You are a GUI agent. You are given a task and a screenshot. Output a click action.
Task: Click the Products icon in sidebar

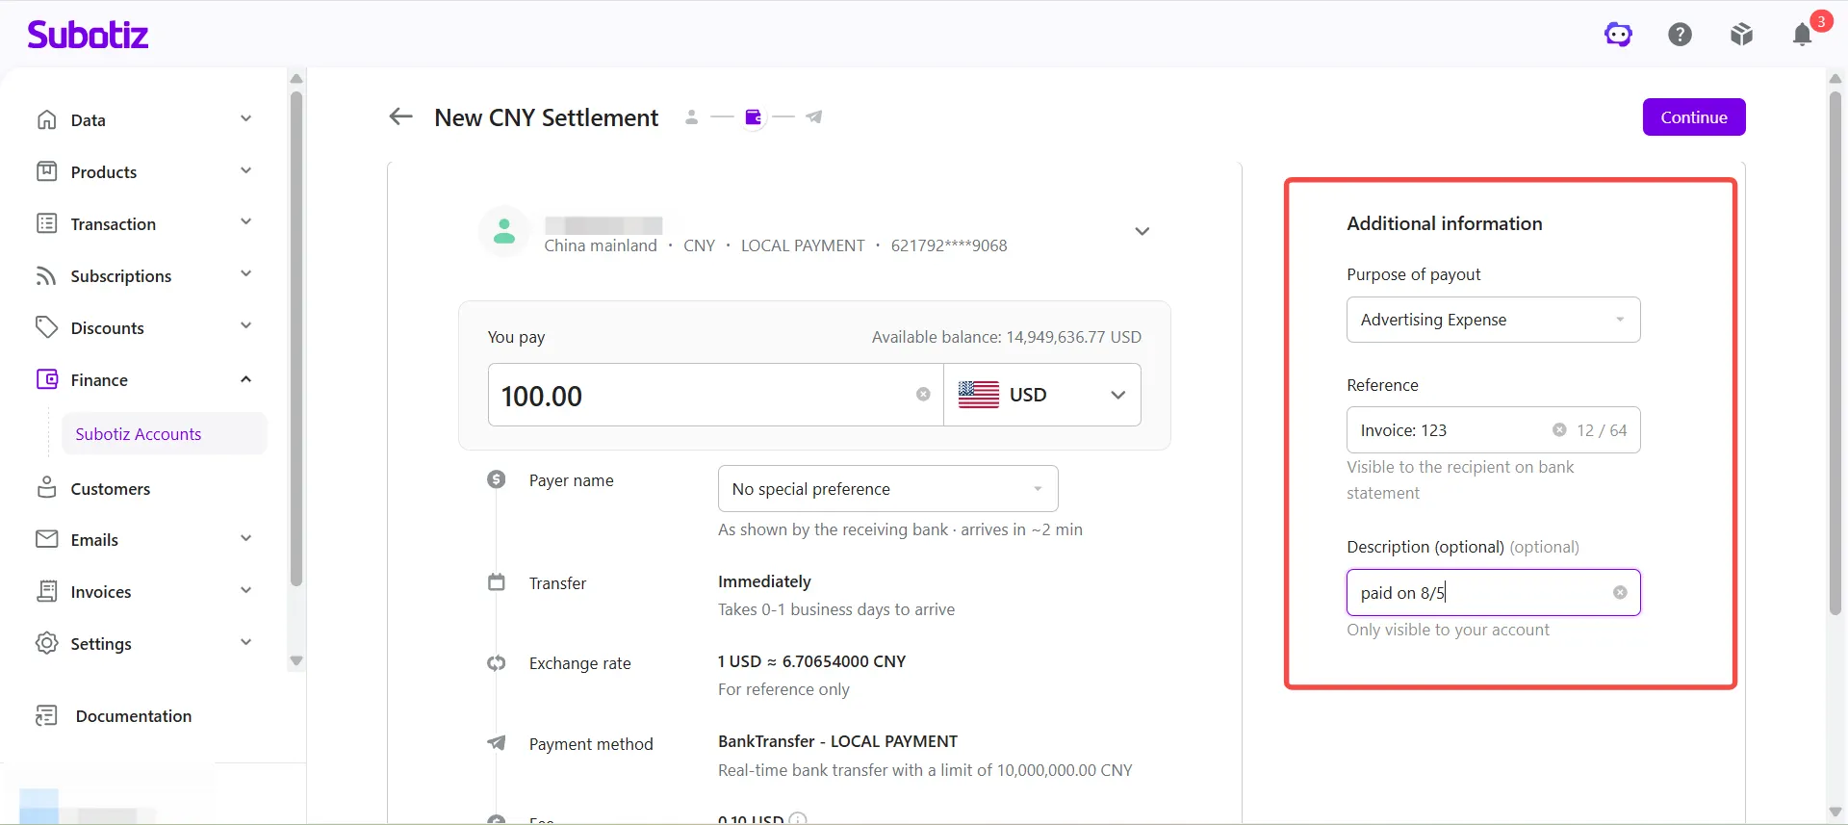click(46, 171)
